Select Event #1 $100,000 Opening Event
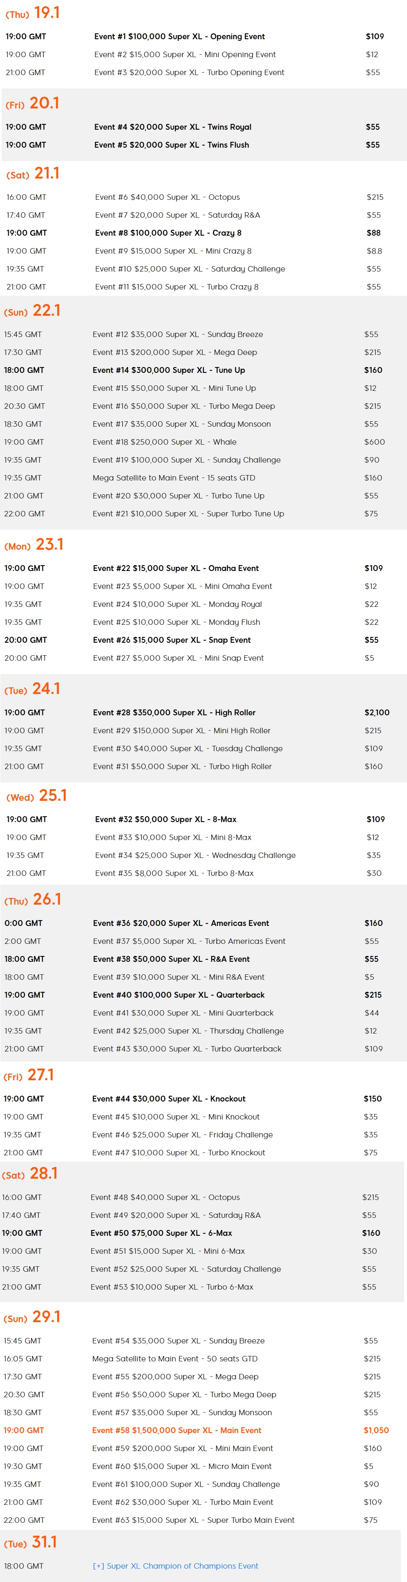Viewport: 407px width, 1582px height. pos(180,36)
